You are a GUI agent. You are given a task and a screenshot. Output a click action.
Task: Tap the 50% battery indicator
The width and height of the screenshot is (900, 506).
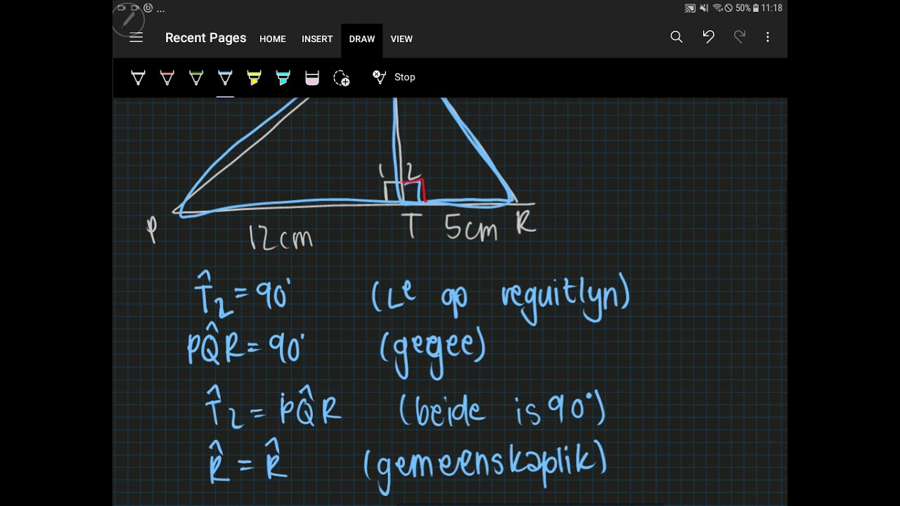pos(747,8)
